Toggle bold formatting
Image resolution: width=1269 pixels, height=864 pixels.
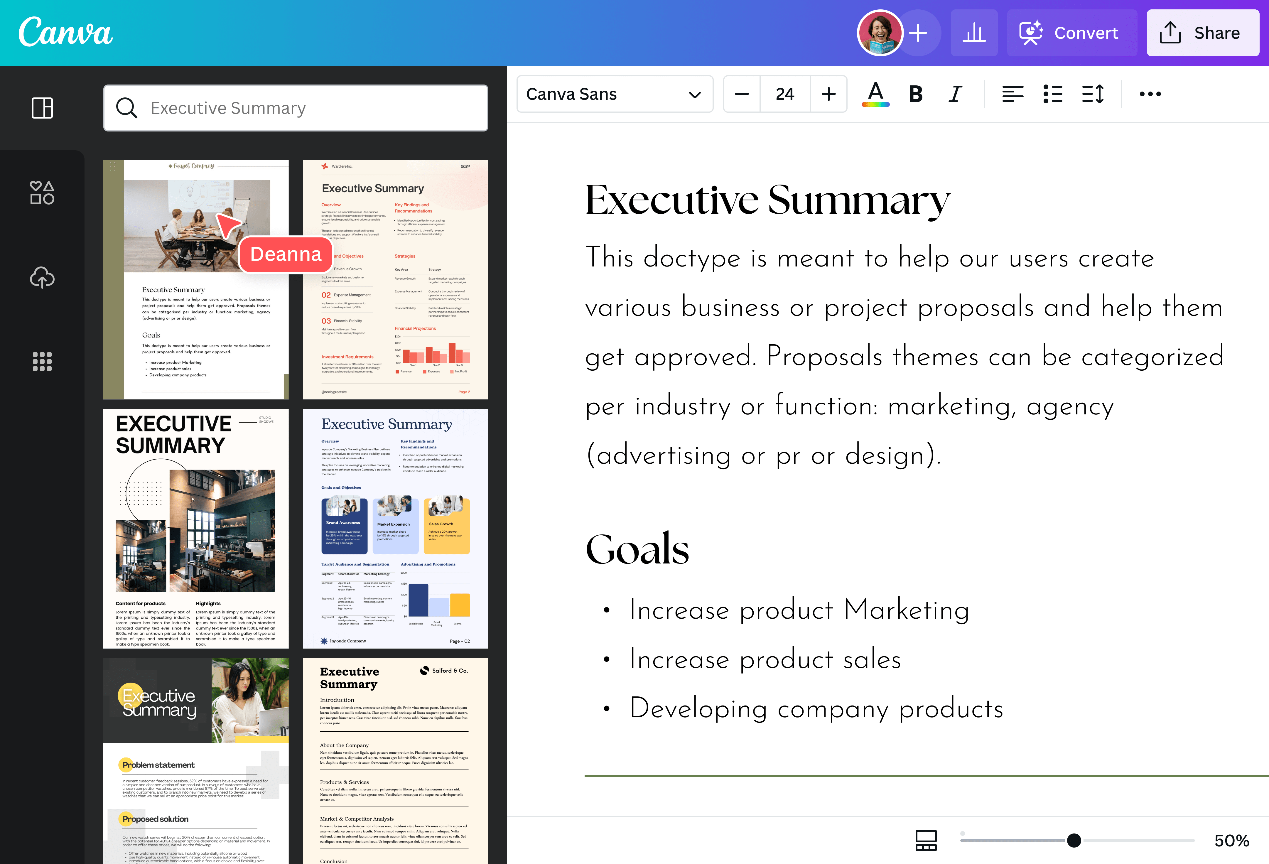(x=916, y=94)
